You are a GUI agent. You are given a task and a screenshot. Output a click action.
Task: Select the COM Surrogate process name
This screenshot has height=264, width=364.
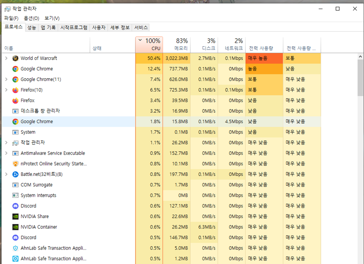(36, 185)
